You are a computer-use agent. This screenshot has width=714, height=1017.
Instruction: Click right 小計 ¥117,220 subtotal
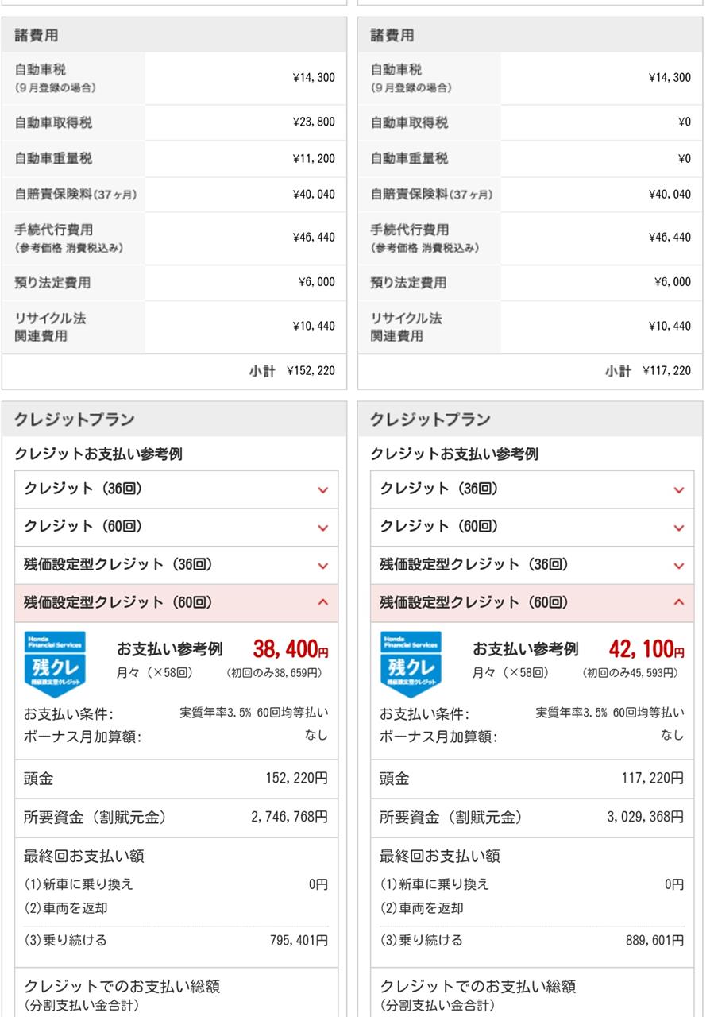pos(649,371)
